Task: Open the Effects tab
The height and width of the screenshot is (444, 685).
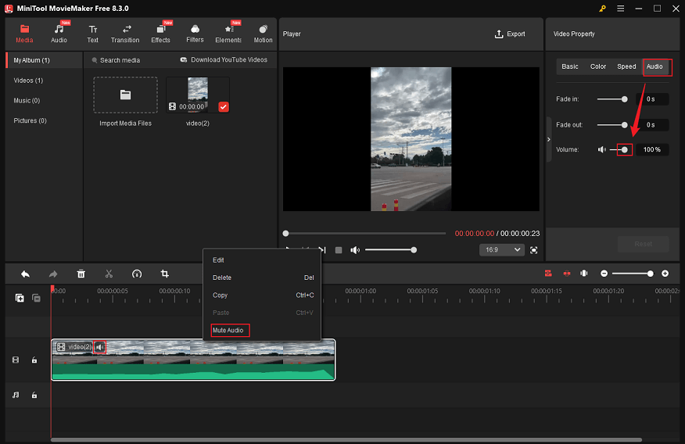Action: tap(160, 34)
